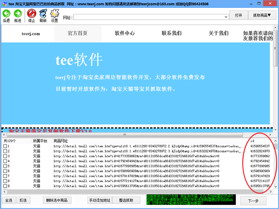This screenshot has width=279, height=209.
Task: Tick the checkbox for row 3
Action: [x=5, y=156]
